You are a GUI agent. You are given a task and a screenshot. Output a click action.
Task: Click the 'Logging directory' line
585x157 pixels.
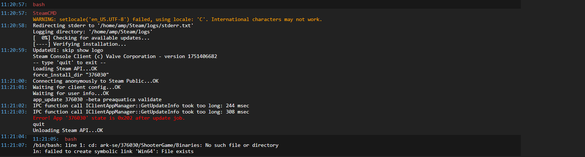point(93,32)
